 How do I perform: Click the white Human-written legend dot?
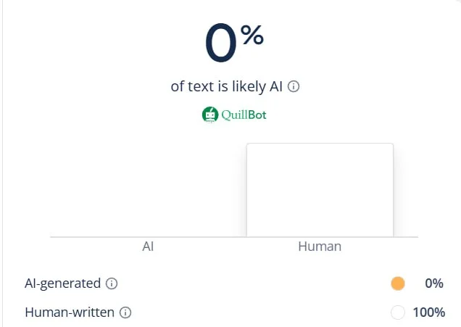[x=397, y=313]
